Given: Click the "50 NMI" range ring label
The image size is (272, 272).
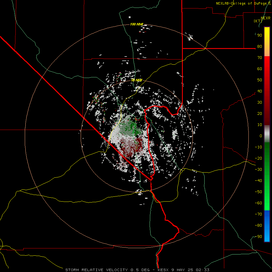Looking at the screenshot, I should tap(137, 80).
